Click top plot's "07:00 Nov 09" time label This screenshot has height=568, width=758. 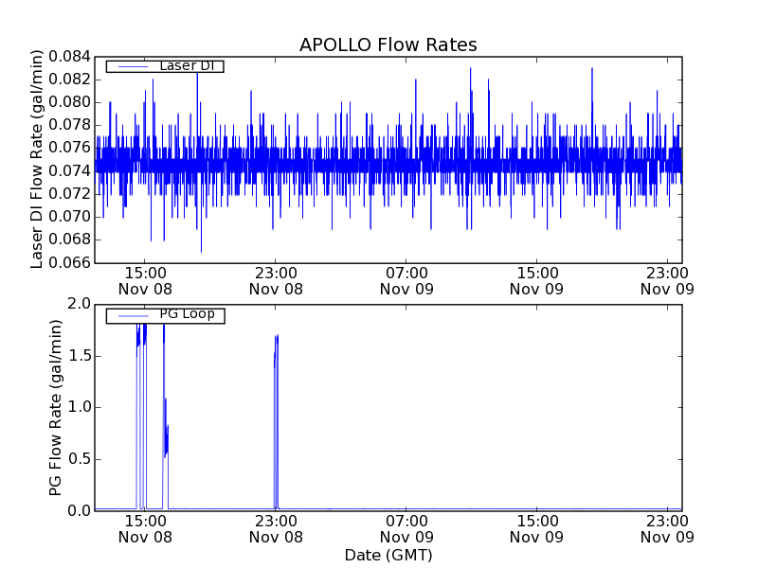click(x=406, y=280)
